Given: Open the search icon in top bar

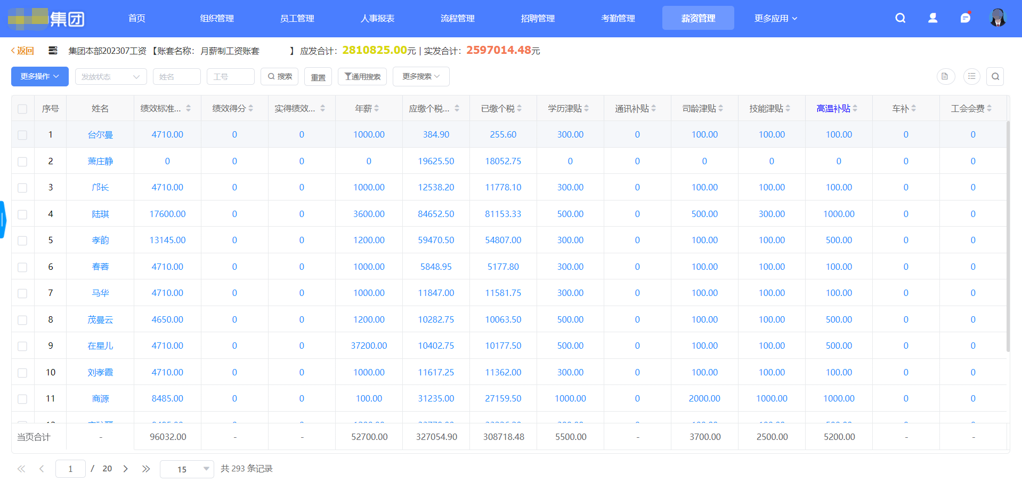Looking at the screenshot, I should pos(901,18).
